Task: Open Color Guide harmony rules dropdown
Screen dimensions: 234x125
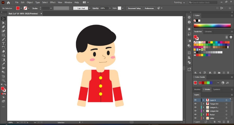Action: (x=218, y=83)
